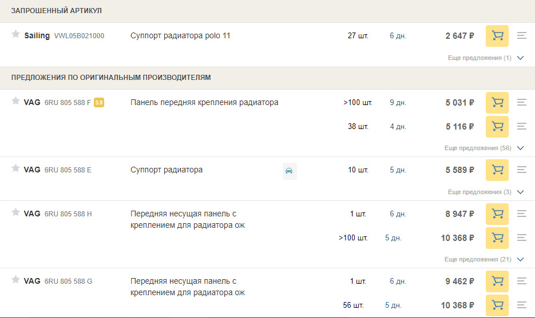Expand "Еще предложения (1)" under Sailing

[486, 58]
